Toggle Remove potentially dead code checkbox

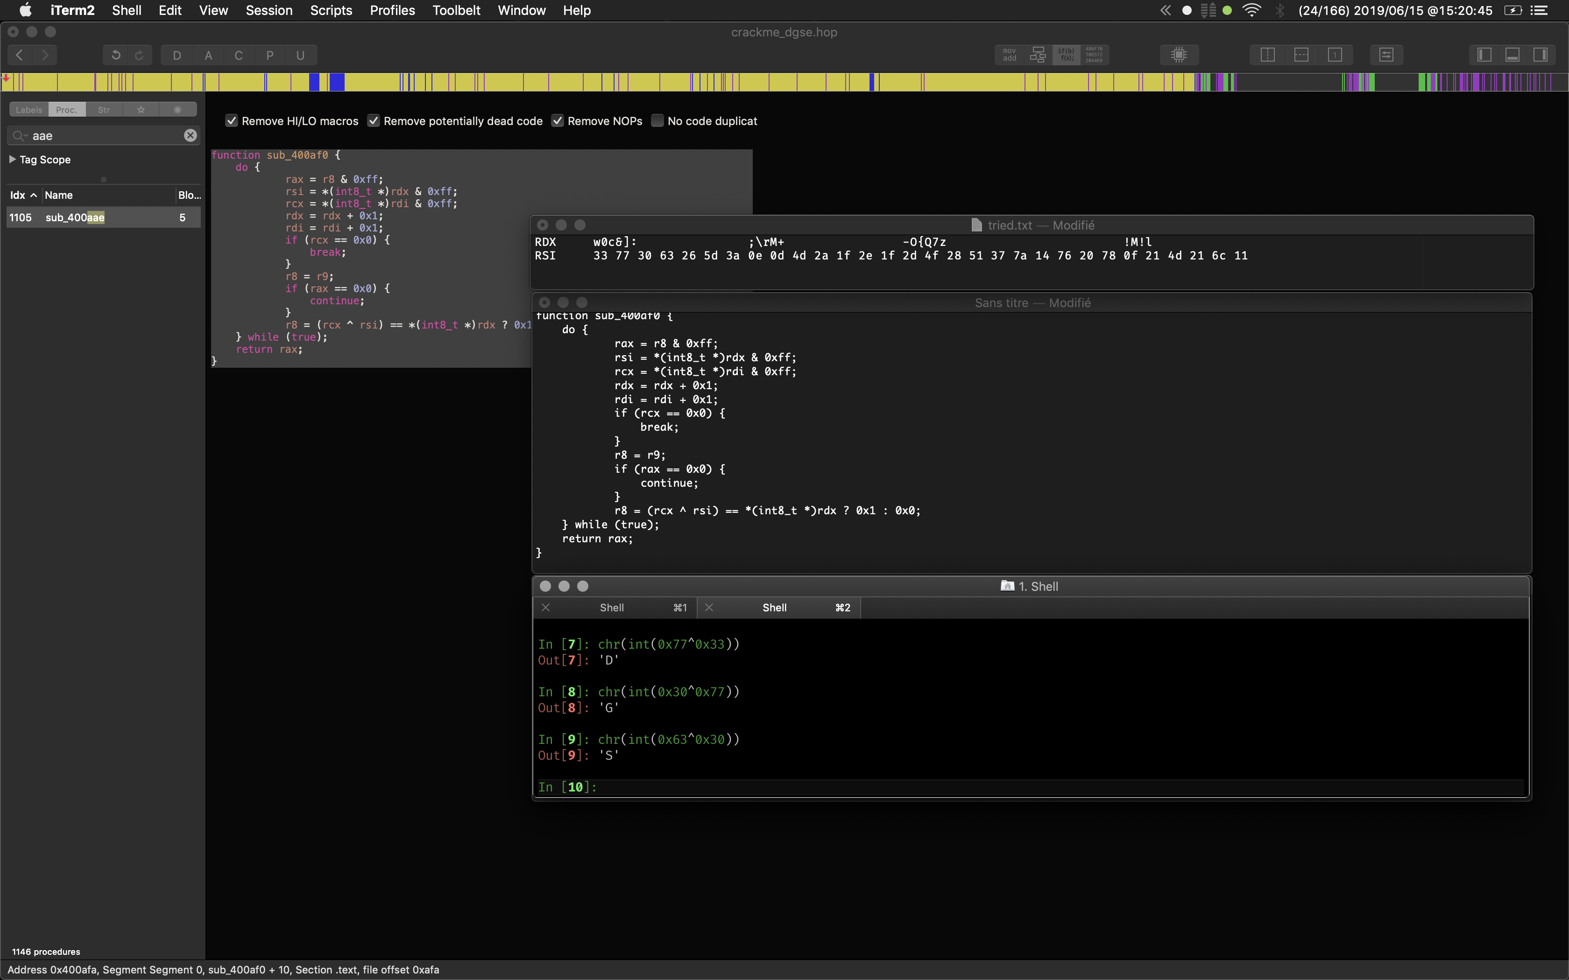(374, 120)
